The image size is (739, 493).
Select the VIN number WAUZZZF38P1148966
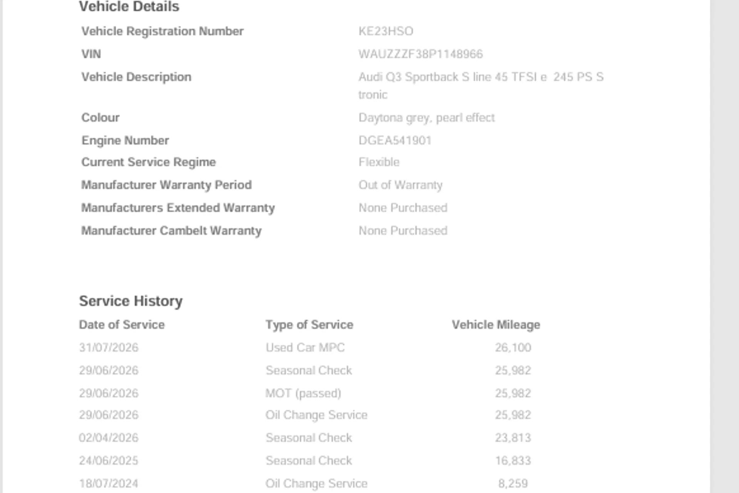point(420,54)
